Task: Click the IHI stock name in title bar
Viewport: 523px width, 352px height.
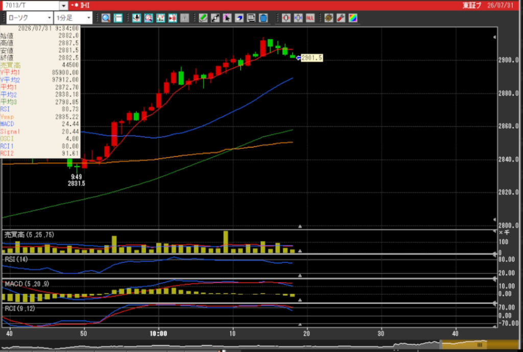Action: tap(85, 6)
